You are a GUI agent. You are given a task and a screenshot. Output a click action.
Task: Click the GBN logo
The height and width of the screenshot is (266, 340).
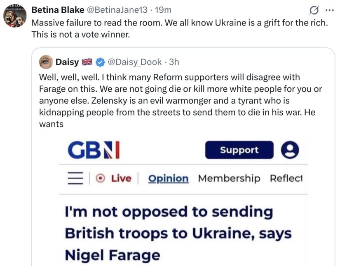[x=94, y=150]
